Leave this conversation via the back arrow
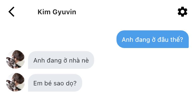Viewport: 195px width, 95px height. click(x=11, y=12)
